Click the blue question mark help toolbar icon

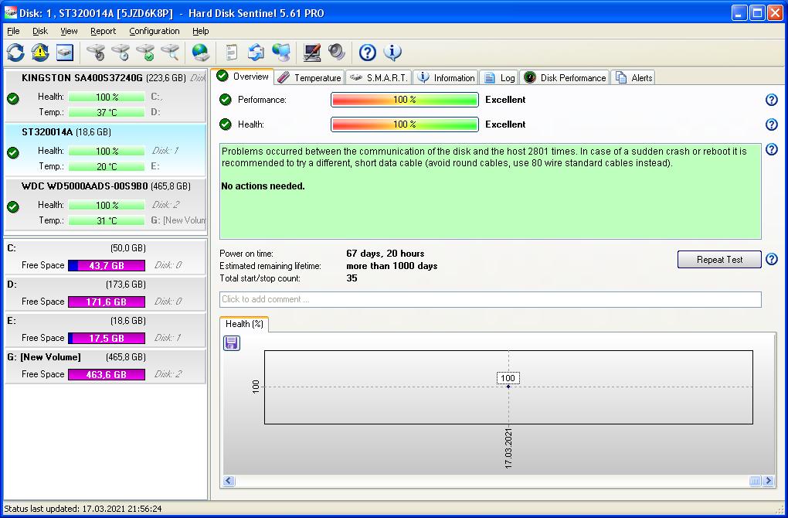368,53
